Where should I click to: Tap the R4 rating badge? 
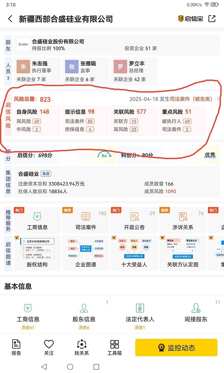(x=104, y=156)
